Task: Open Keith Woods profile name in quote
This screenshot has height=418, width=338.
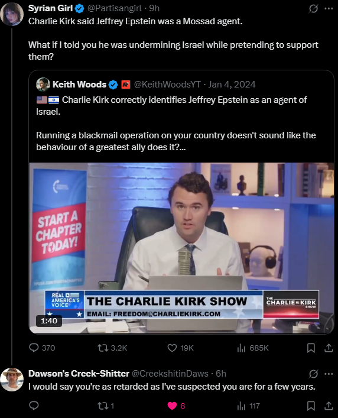Action: (x=79, y=85)
